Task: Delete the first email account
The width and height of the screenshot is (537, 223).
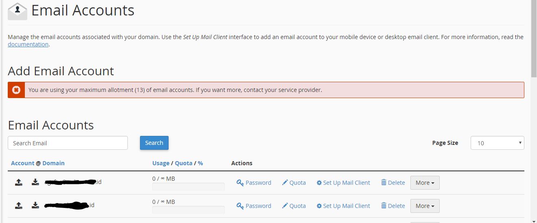Action: point(393,183)
